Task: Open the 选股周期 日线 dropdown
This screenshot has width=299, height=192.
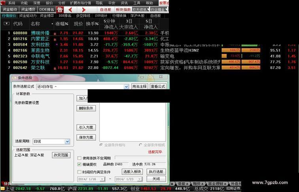Action: tap(67, 142)
